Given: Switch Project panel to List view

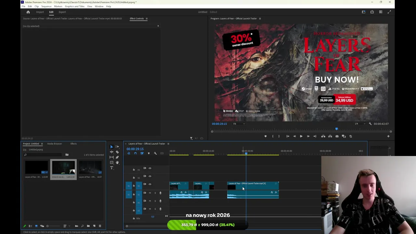Looking at the screenshot, I should [31, 226].
